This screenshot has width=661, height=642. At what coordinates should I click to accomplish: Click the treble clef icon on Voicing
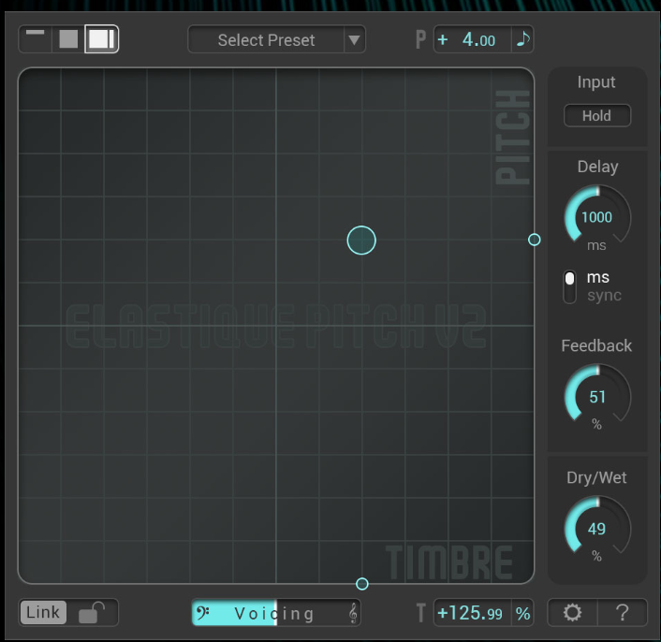(353, 613)
